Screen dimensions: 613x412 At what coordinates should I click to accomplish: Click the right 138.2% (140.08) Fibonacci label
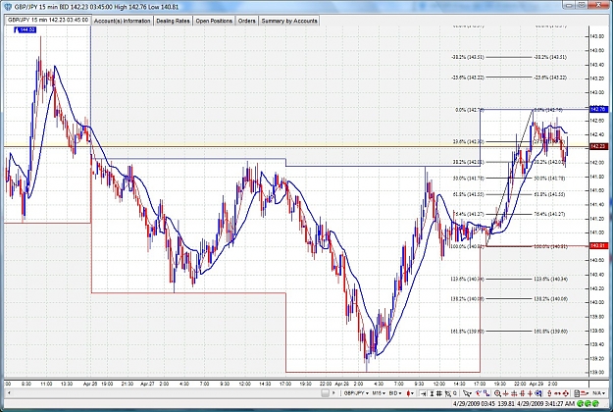click(x=550, y=299)
